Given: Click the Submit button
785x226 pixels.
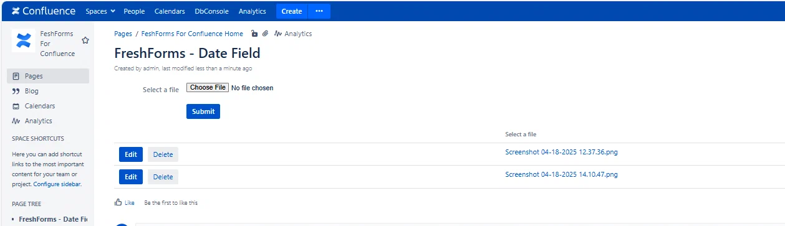Looking at the screenshot, I should (203, 111).
